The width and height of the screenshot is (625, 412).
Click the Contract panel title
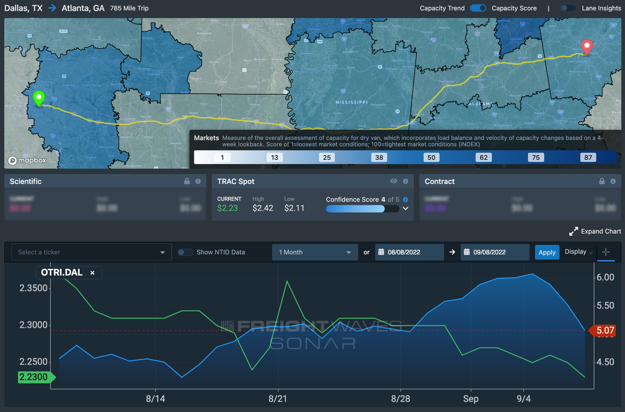coord(440,181)
